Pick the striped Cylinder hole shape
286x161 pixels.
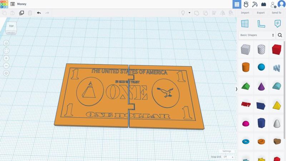click(x=261, y=49)
